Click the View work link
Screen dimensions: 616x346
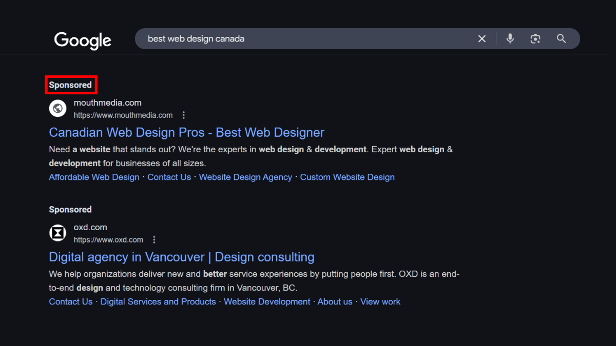coord(380,301)
